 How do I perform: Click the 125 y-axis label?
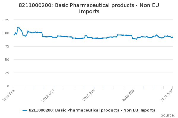pyautogui.click(x=6, y=20)
